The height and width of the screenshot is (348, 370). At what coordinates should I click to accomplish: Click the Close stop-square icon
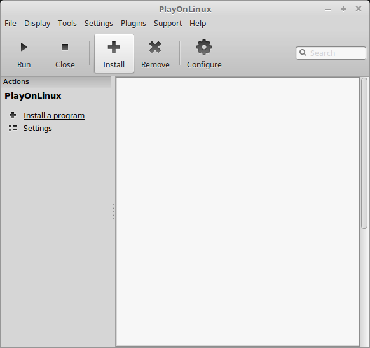click(65, 47)
